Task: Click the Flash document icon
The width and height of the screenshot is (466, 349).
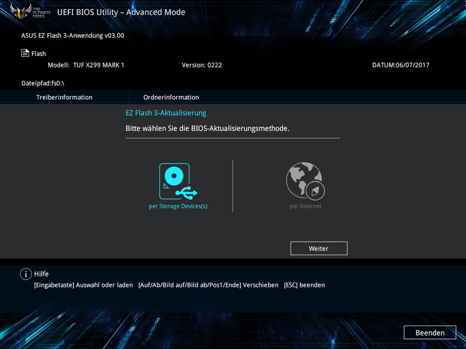Action: 25,53
